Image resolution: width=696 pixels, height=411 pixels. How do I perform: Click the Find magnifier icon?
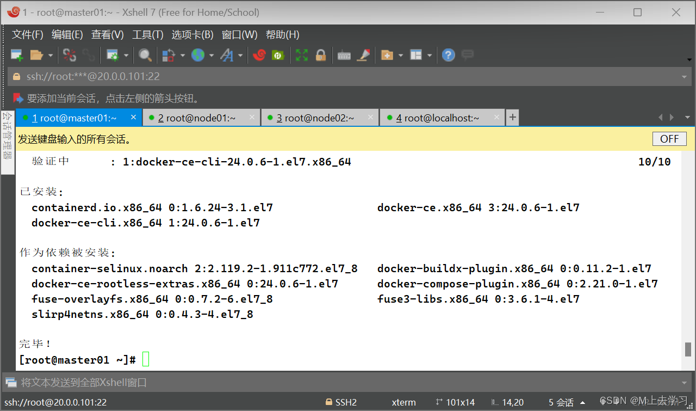[145, 55]
